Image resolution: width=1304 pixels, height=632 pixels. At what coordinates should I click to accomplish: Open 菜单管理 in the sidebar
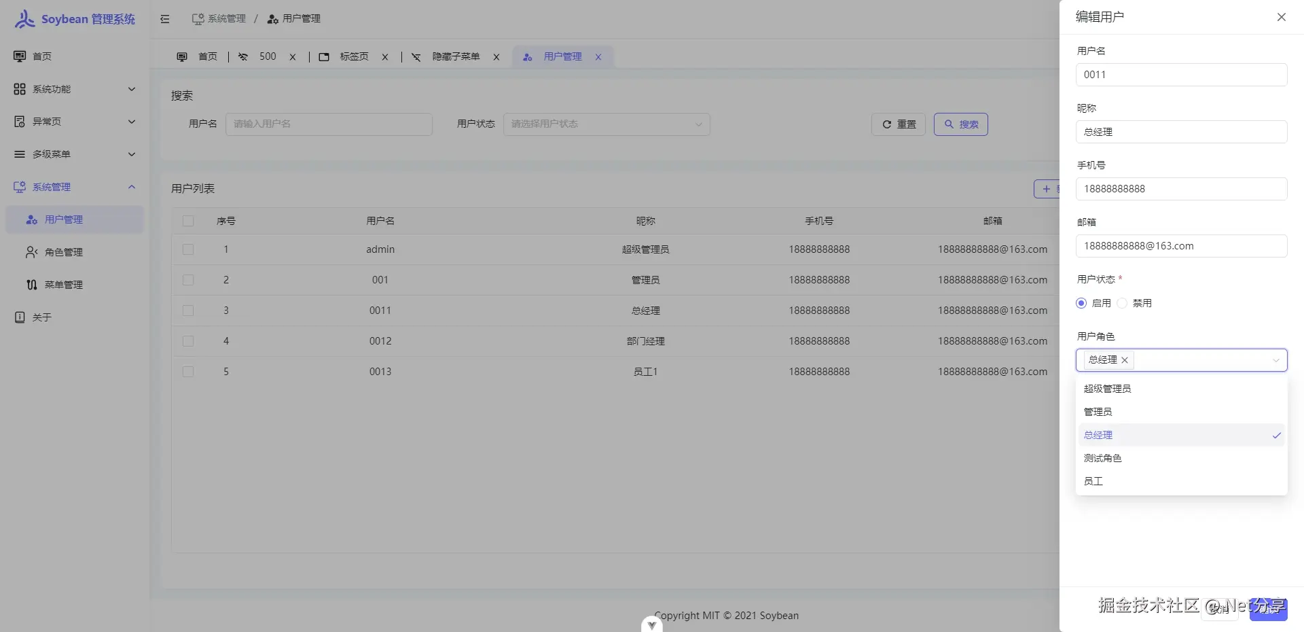75,285
